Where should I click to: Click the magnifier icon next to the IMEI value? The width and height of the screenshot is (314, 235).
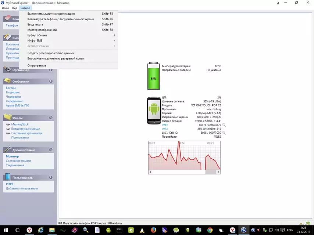click(224, 125)
